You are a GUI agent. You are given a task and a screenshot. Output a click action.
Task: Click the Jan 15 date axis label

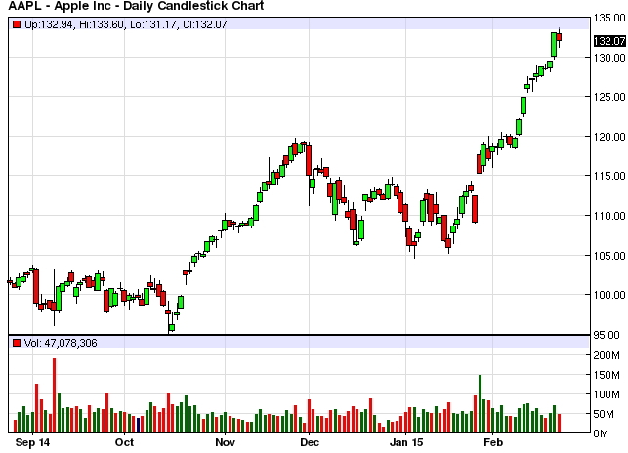click(406, 442)
